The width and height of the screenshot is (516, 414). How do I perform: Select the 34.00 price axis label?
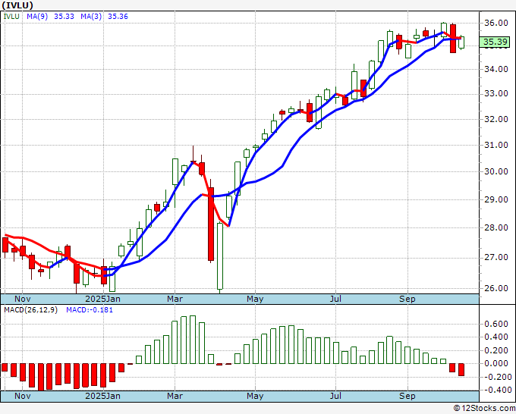pos(496,69)
